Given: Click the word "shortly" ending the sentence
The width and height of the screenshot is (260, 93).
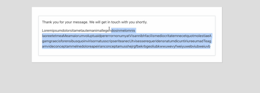Looking at the screenshot, I should point(141,22).
